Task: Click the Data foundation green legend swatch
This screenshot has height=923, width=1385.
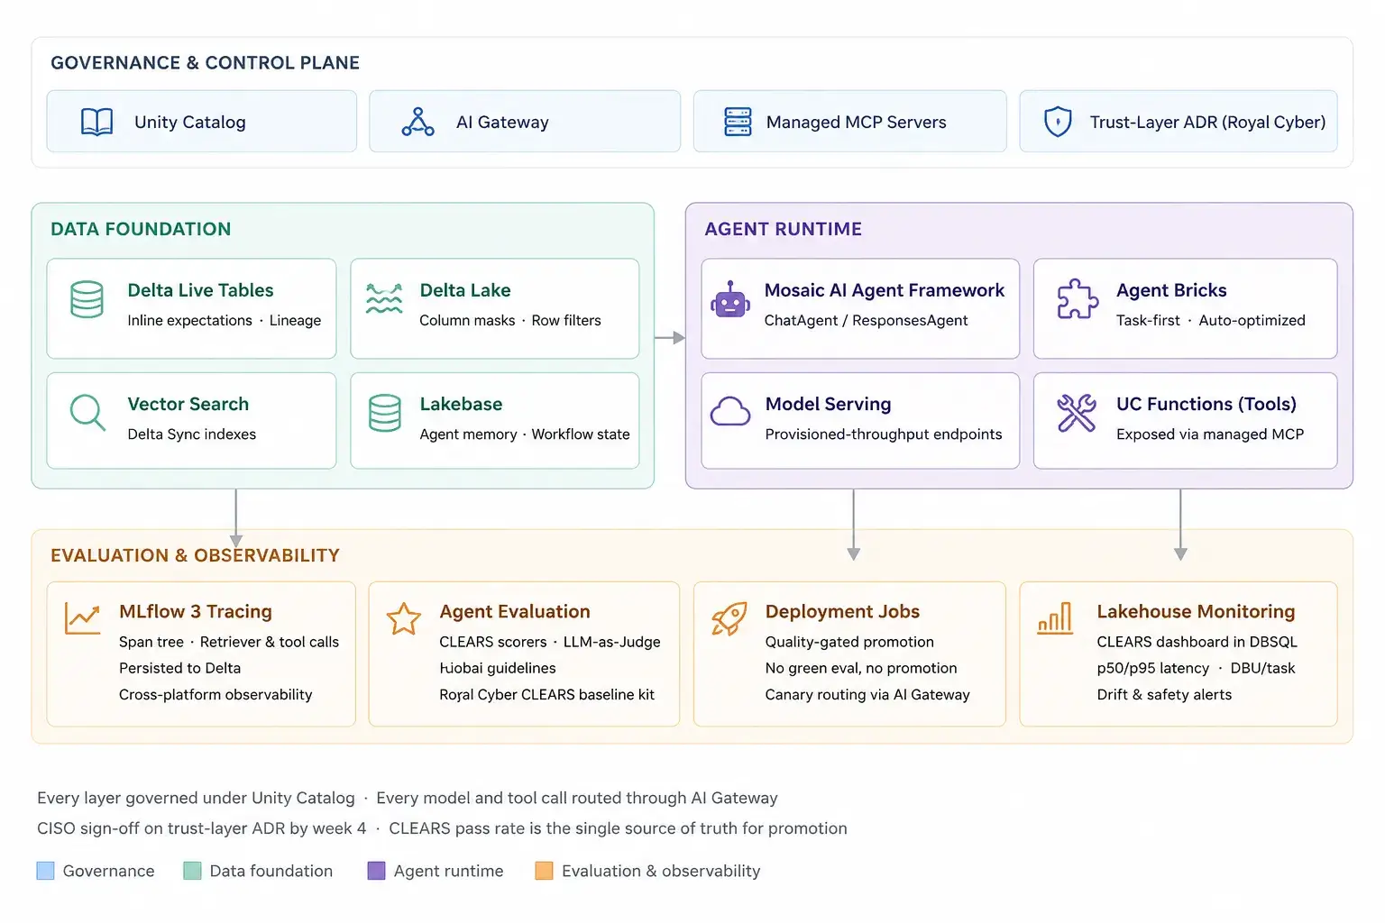Action: pyautogui.click(x=192, y=871)
